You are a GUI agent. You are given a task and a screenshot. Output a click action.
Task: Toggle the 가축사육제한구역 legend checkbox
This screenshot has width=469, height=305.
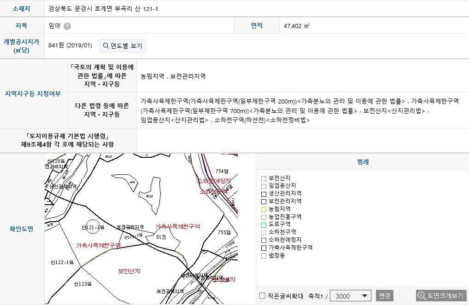click(264, 248)
